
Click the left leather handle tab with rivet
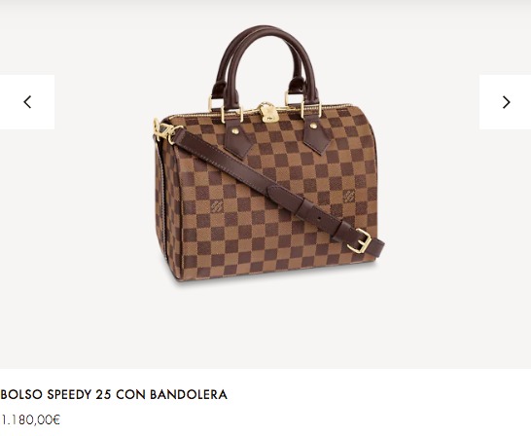[x=238, y=139]
